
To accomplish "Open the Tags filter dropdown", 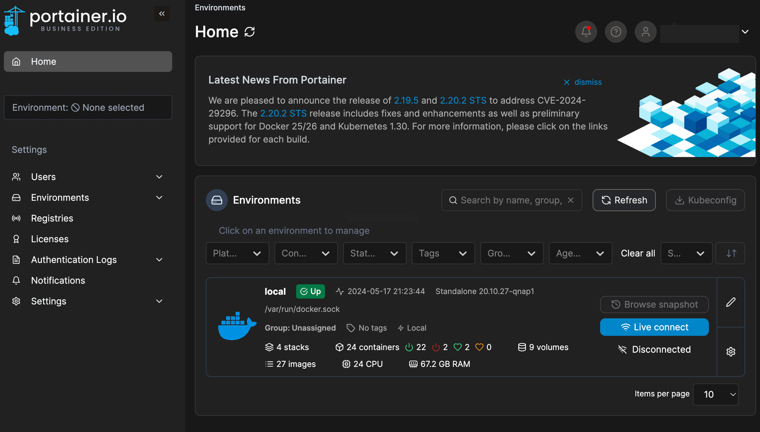I will tap(443, 253).
